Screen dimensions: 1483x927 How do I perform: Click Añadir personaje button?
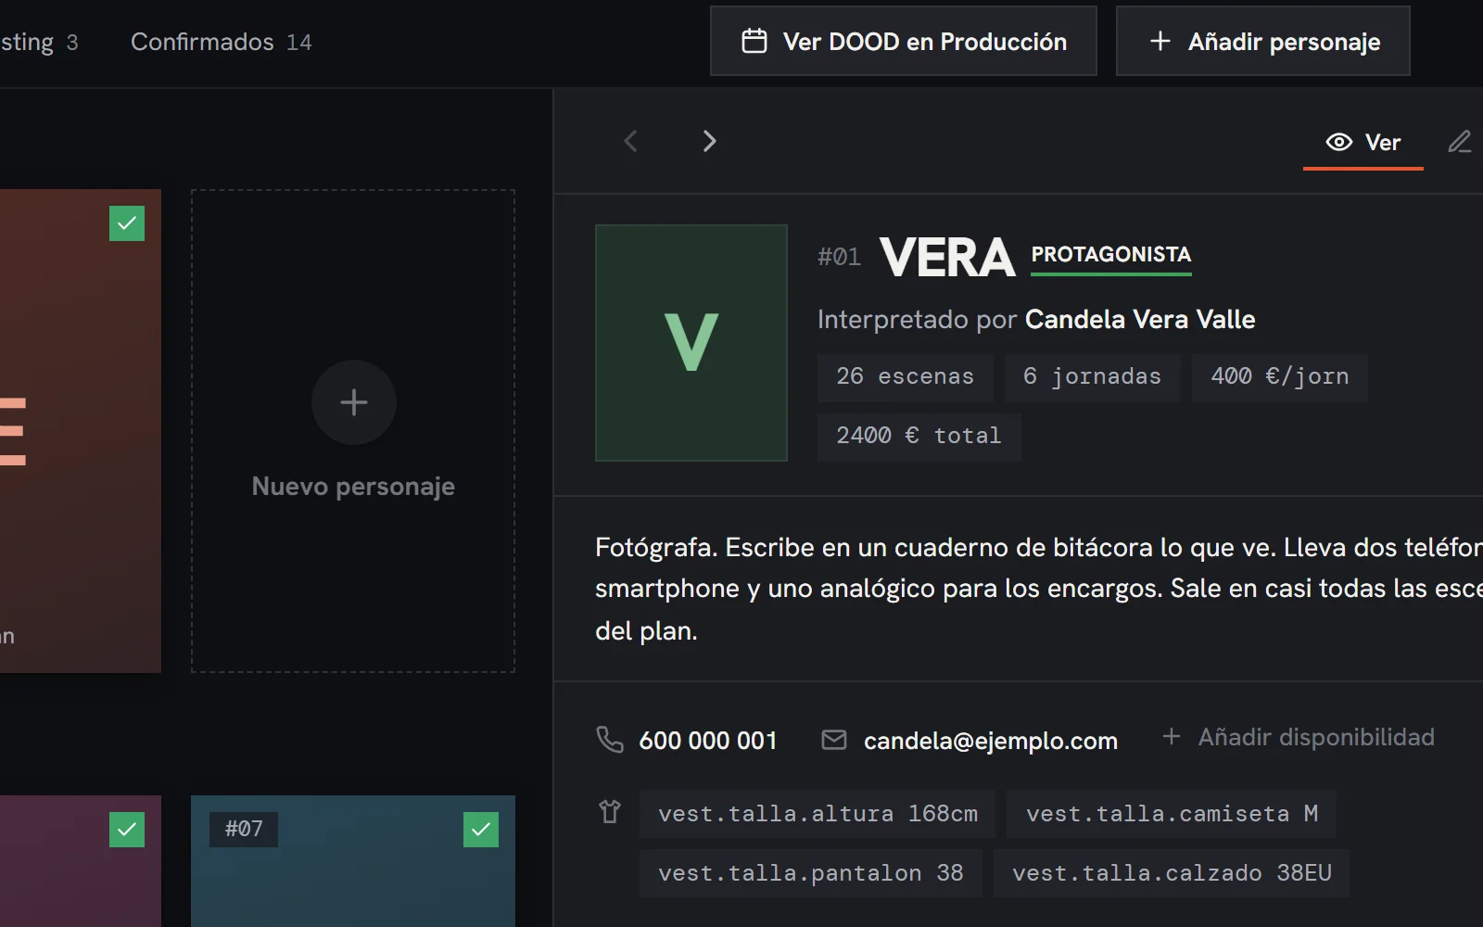(x=1262, y=41)
